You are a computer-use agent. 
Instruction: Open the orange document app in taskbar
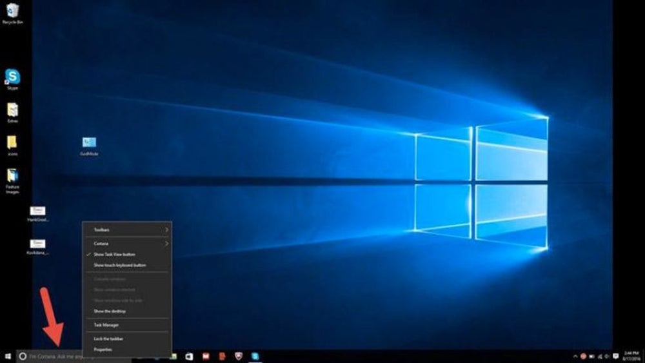click(x=222, y=356)
